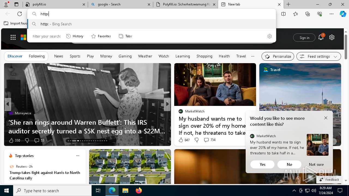Open address bar settings gear icon

coord(270,36)
